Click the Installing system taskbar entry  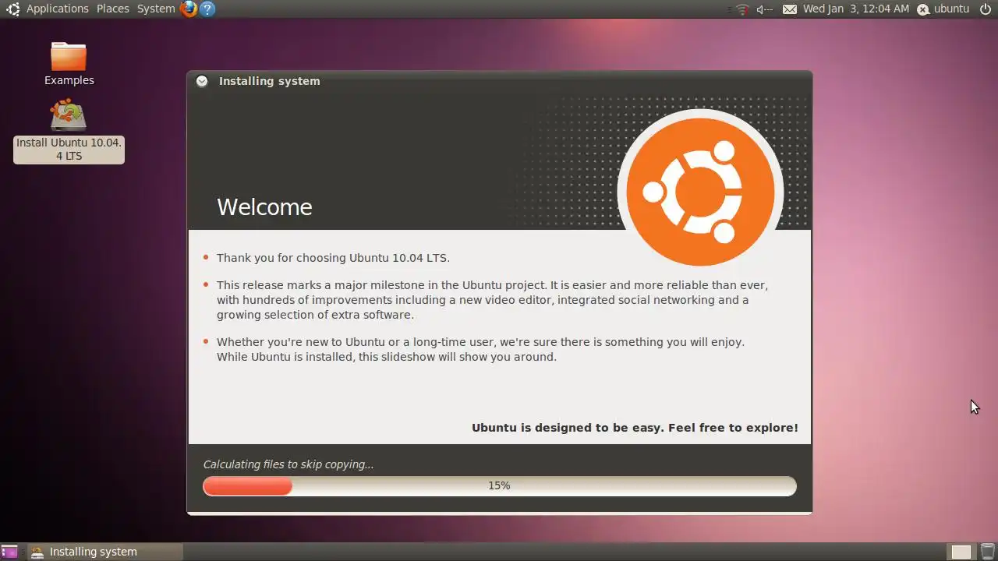105,552
